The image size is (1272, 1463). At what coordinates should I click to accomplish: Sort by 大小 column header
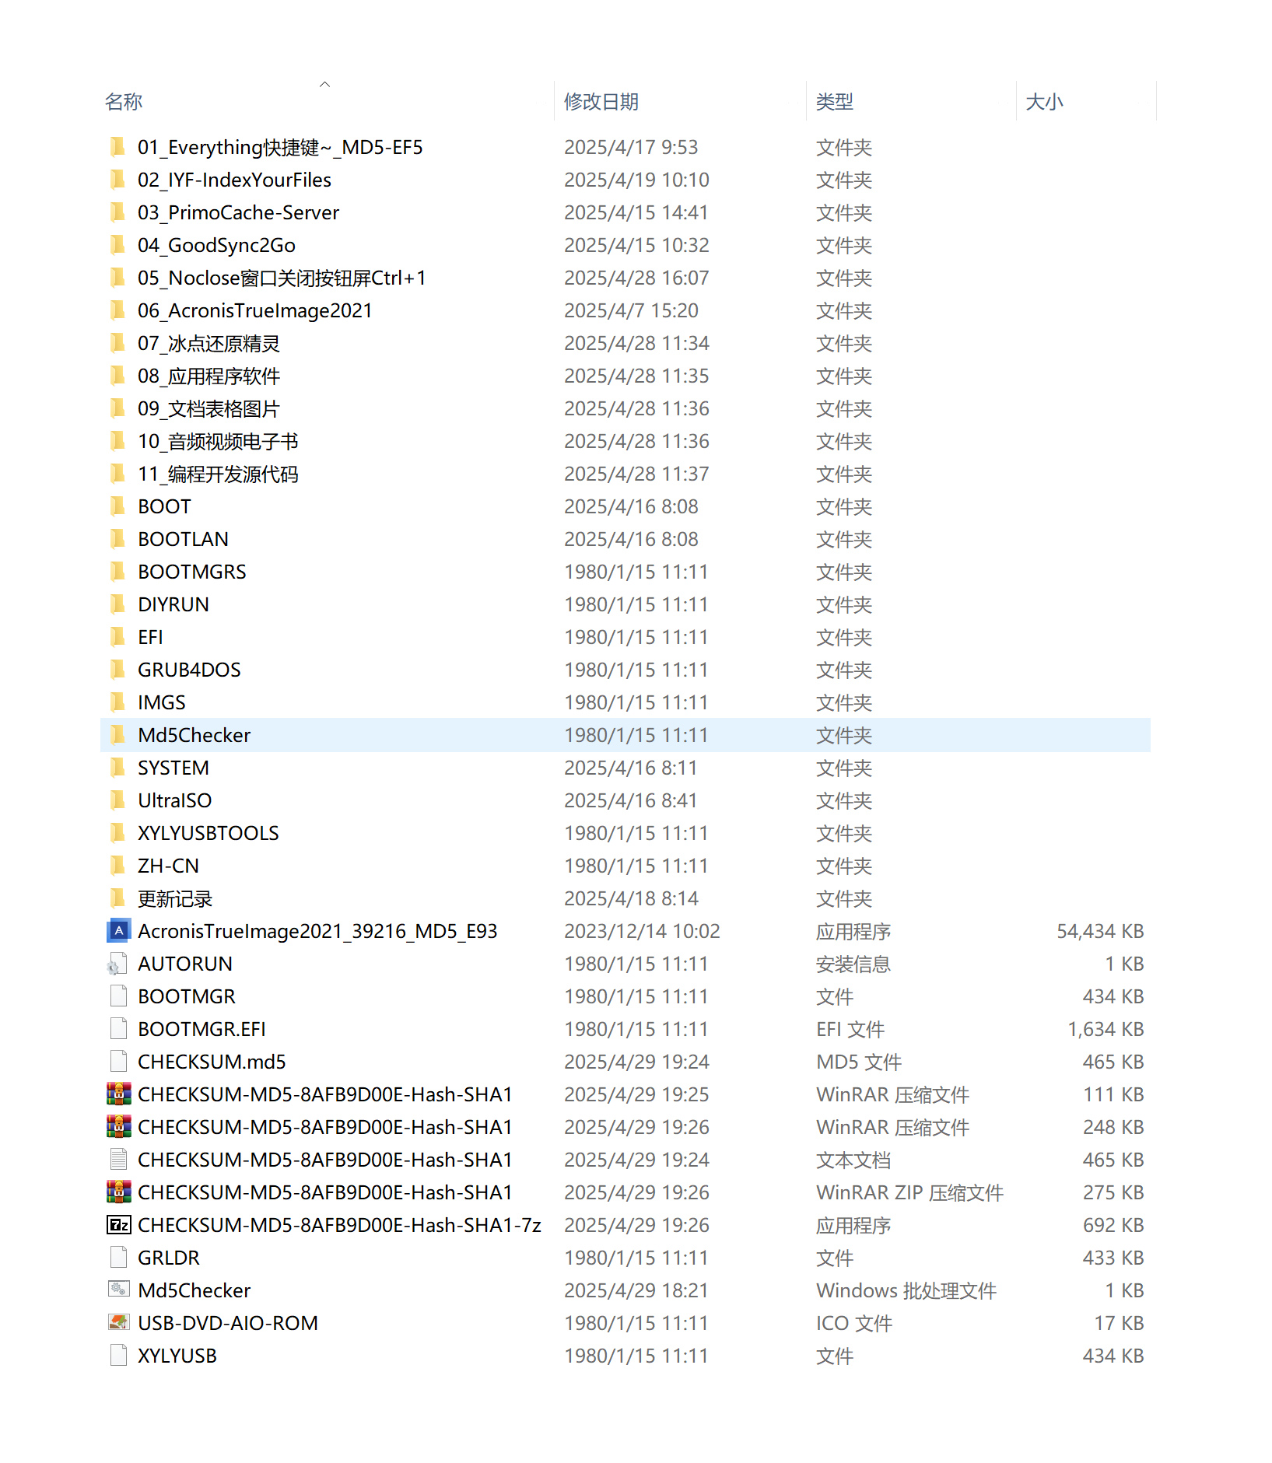tap(1044, 102)
